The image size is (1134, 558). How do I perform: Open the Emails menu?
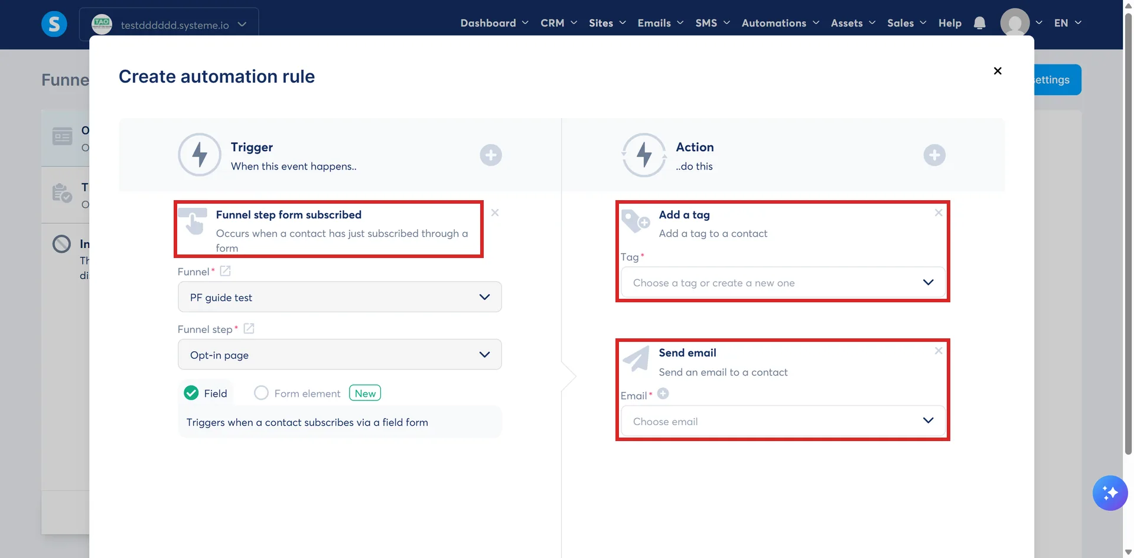660,23
